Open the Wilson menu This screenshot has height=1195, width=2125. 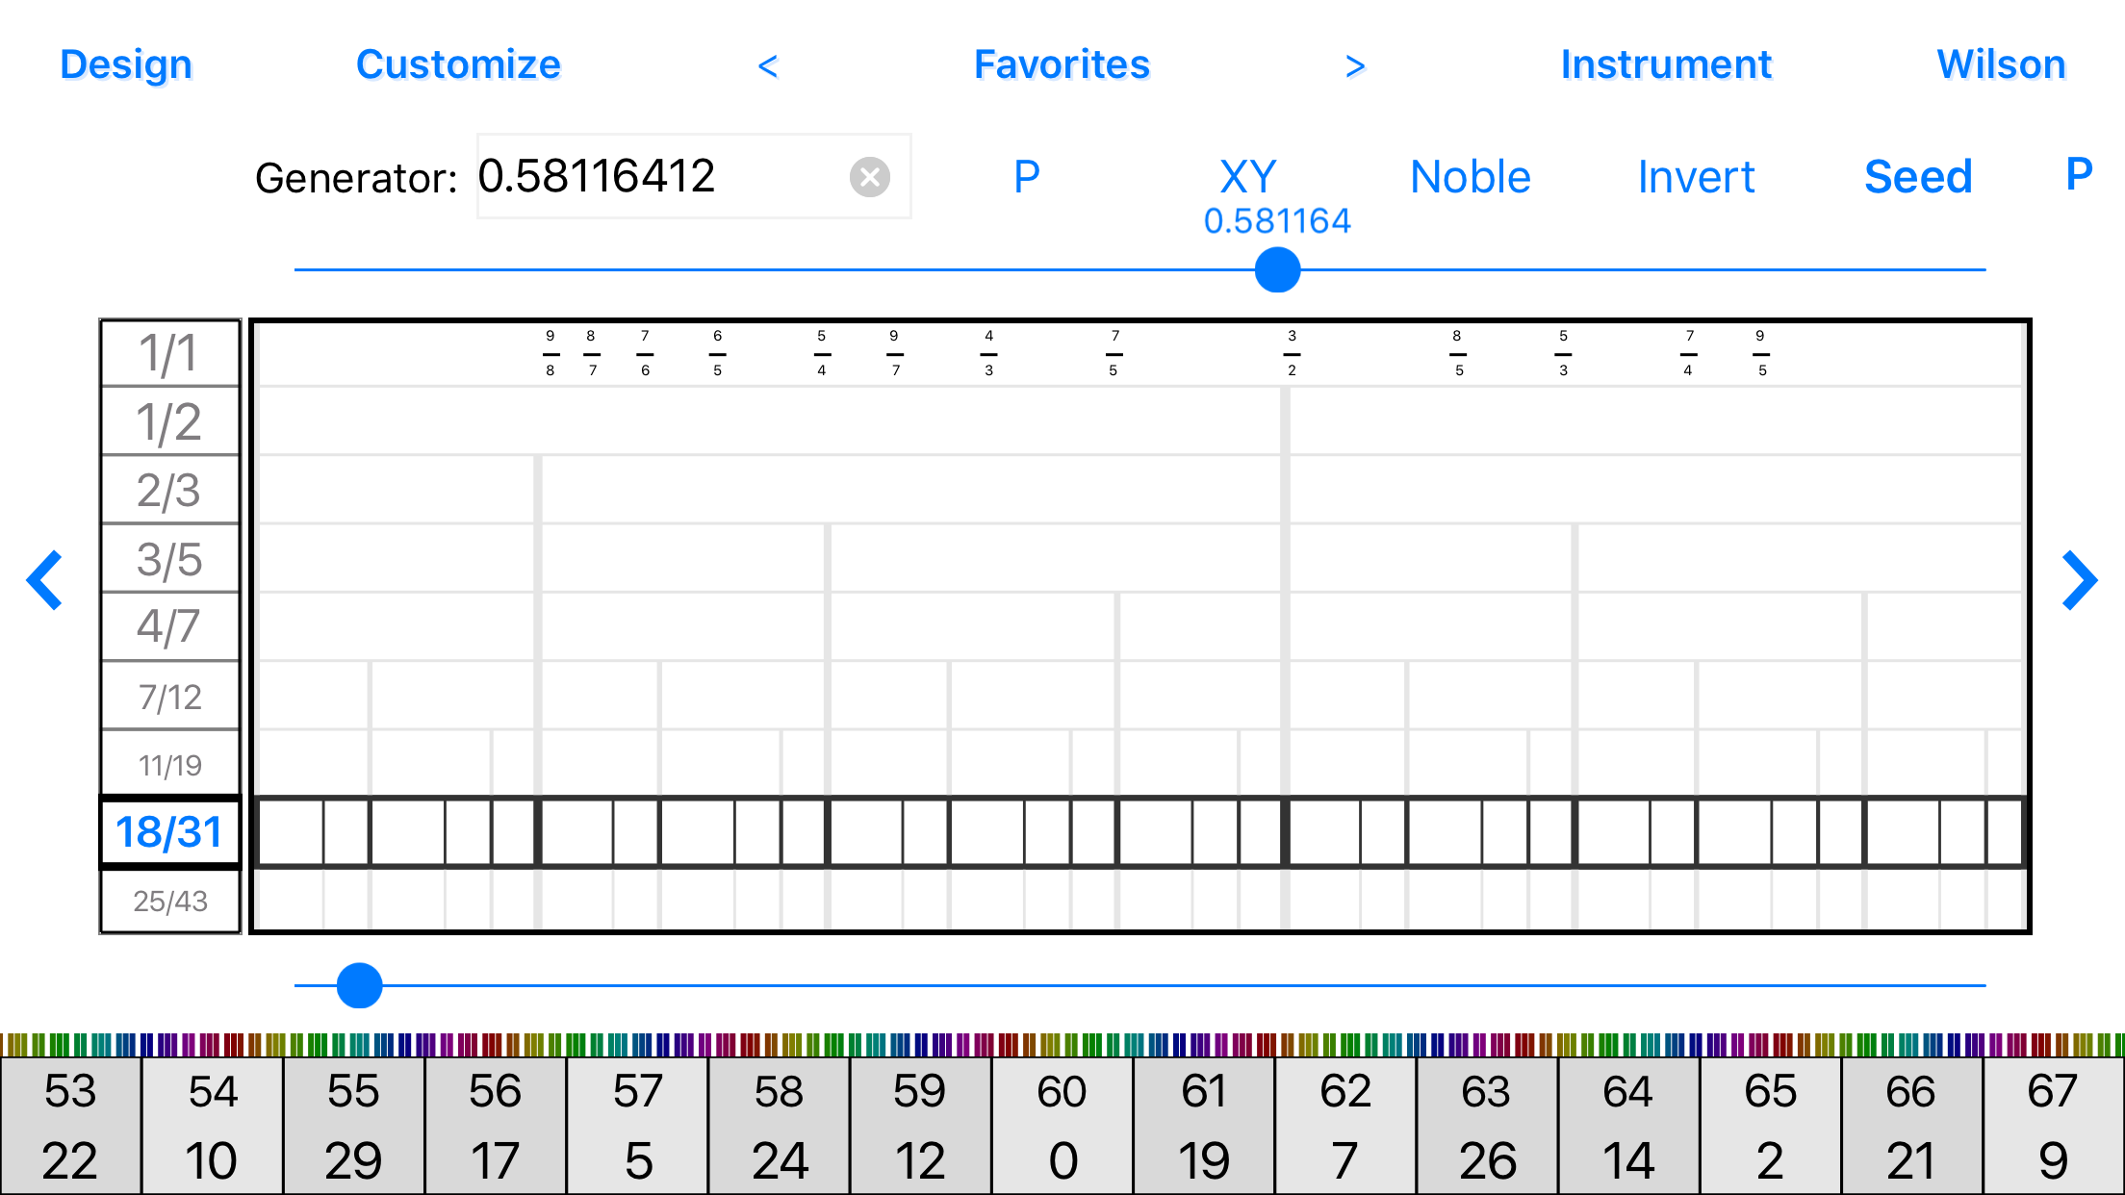(x=2000, y=64)
